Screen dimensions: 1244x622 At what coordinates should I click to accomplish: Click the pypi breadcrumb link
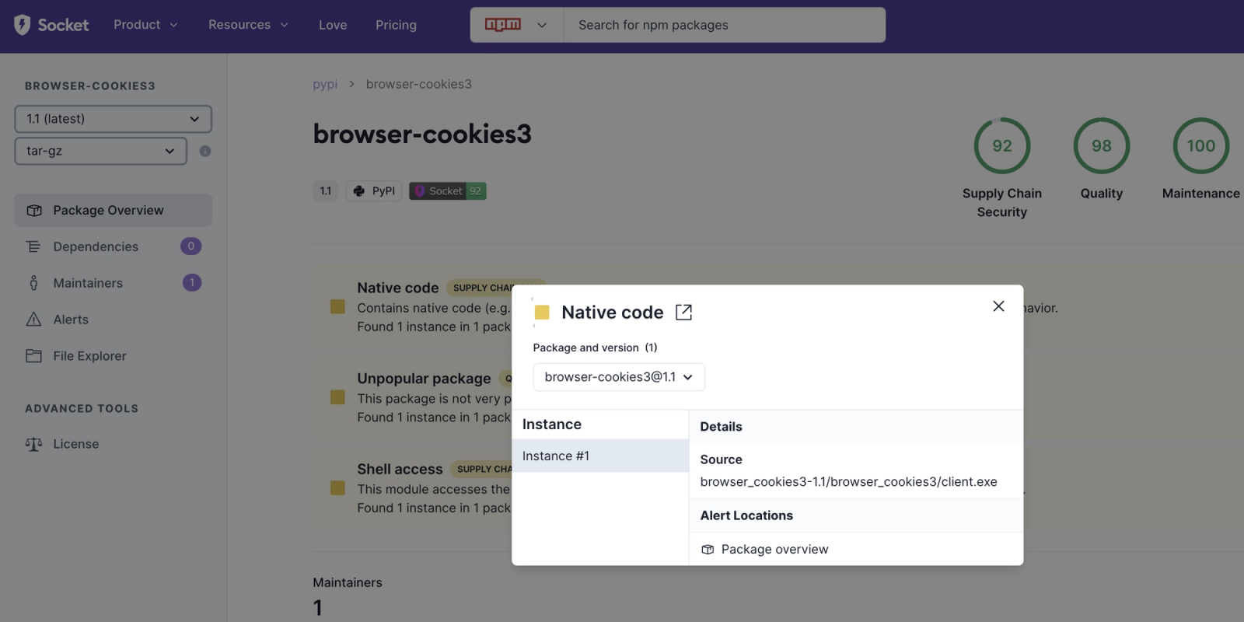[x=325, y=84]
